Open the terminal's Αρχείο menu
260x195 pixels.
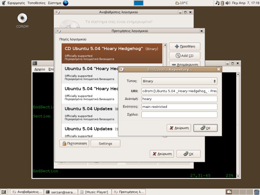[x=40, y=69]
